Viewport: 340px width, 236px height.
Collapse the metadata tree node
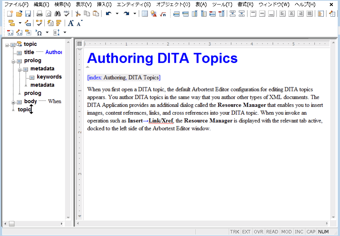coord(20,70)
